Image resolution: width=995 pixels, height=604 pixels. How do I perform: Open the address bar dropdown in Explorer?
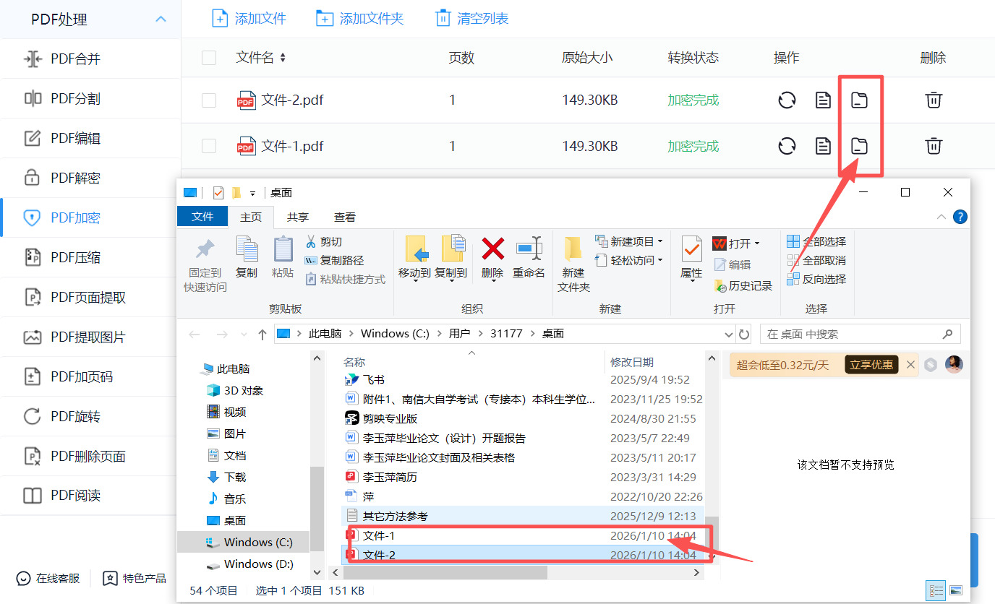[x=728, y=333]
